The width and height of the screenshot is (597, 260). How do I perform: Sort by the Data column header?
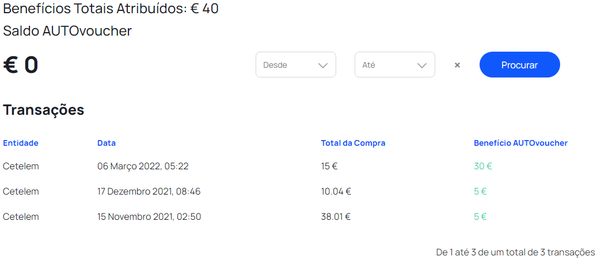(x=107, y=143)
